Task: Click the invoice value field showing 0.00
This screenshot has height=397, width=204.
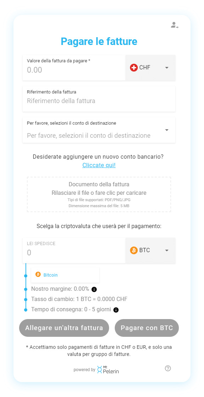Action: [71, 70]
